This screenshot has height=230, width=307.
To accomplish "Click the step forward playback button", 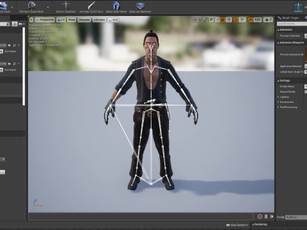I will pyautogui.click(x=272, y=217).
